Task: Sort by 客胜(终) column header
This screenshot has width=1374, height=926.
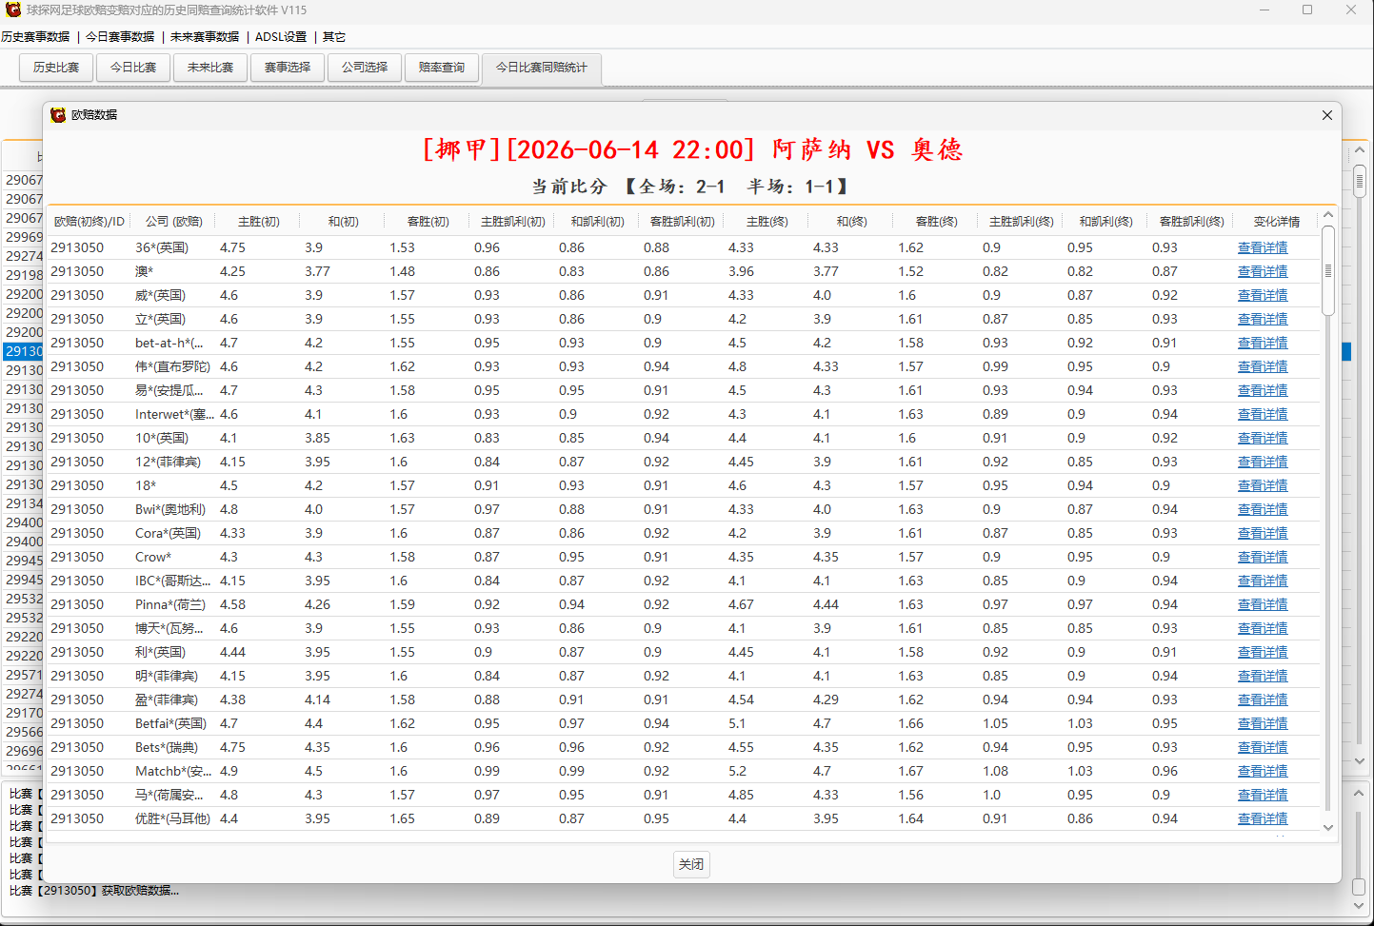Action: [936, 221]
